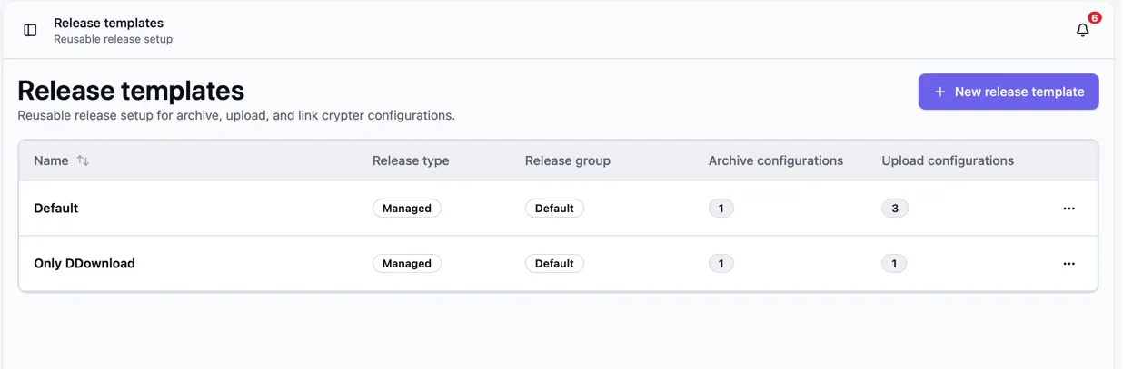Click the Default release group badge in Default row

pyautogui.click(x=554, y=209)
